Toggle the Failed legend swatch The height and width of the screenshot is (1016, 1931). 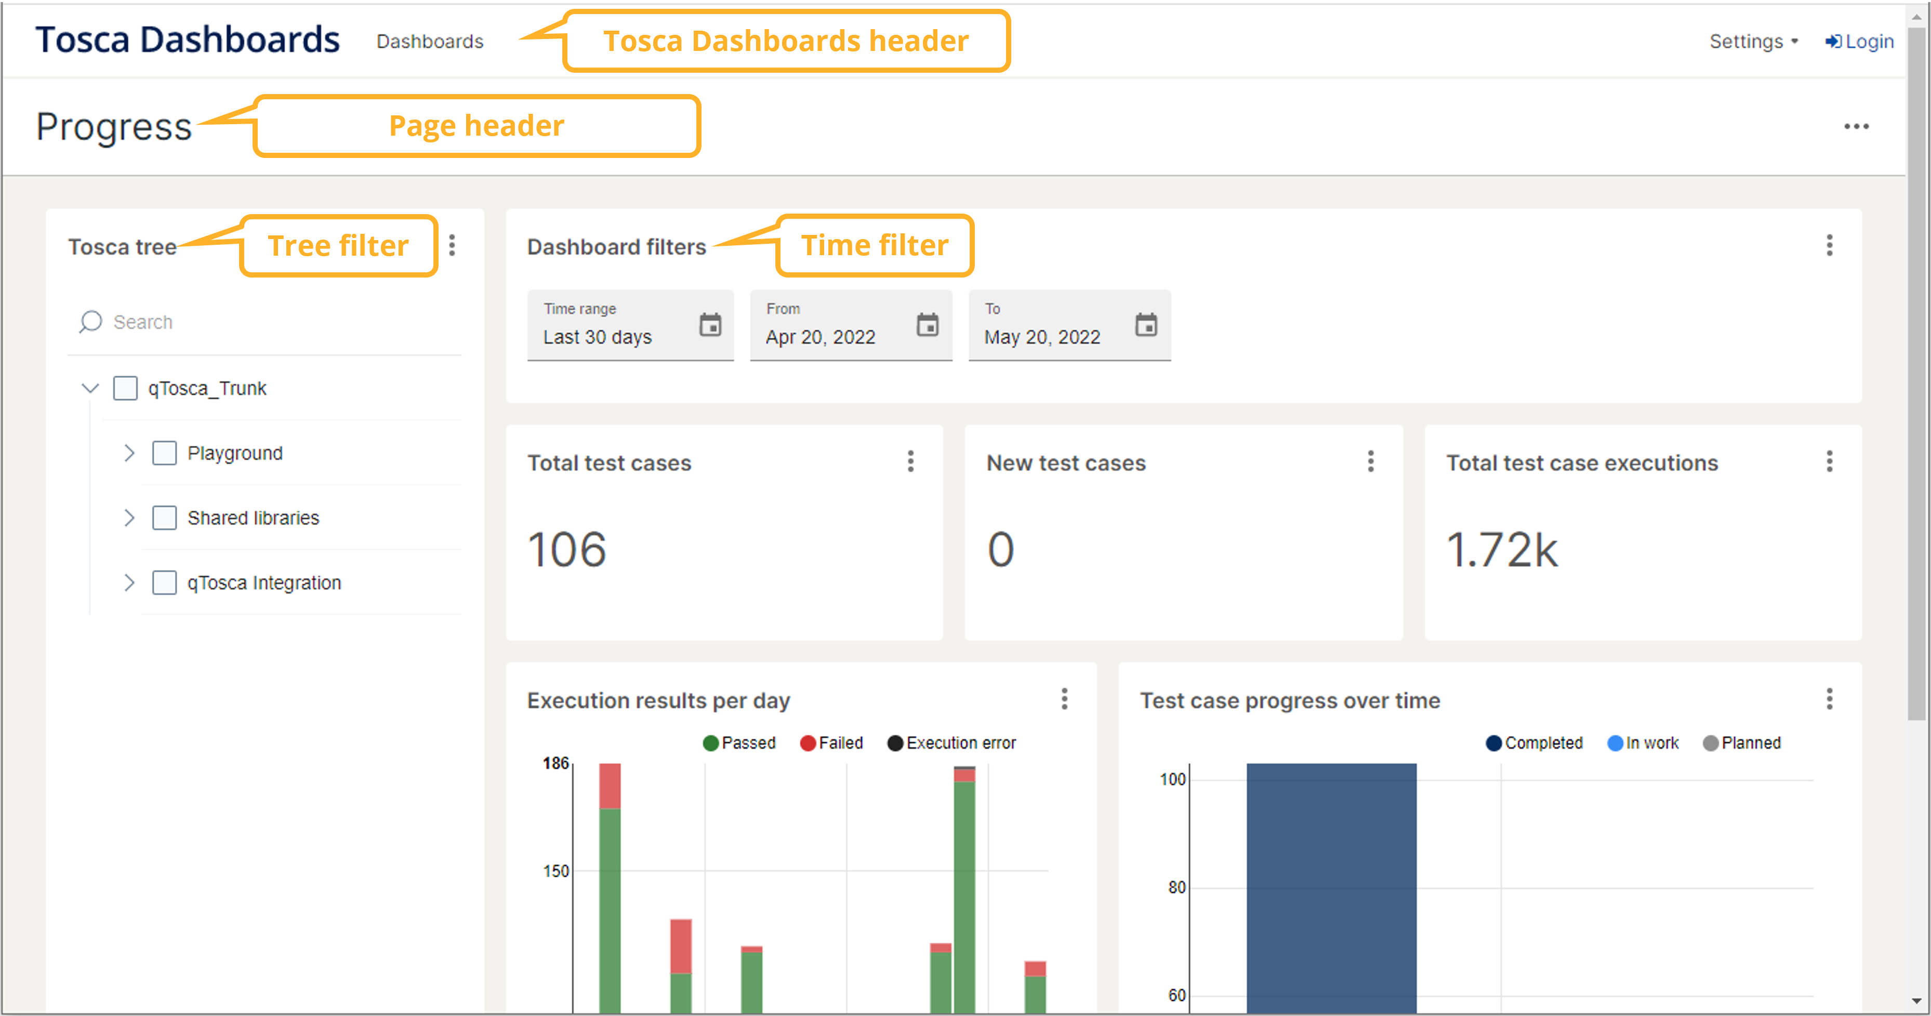click(x=808, y=743)
